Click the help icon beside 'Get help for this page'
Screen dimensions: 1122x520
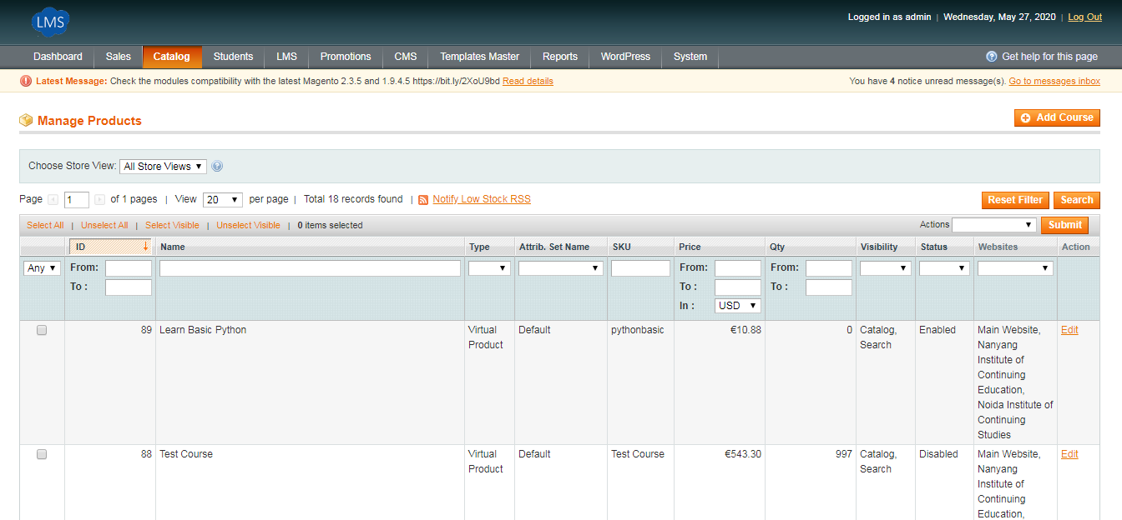(x=992, y=57)
